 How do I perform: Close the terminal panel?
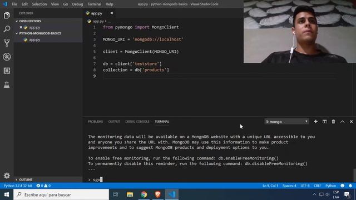351,122
